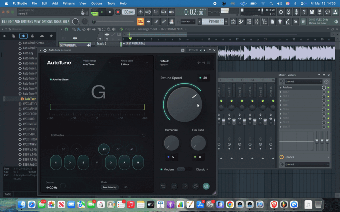
Task: Click AutoTune redo arrow button
Action: point(174,186)
